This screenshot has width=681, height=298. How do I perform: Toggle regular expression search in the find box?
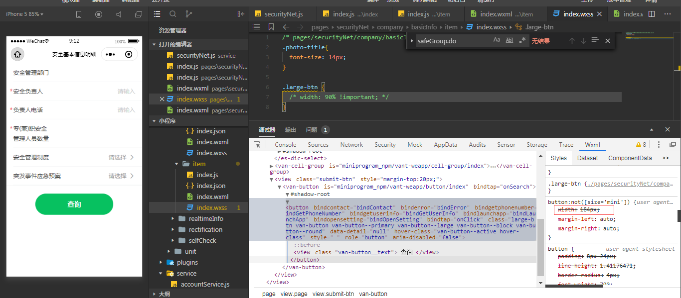[x=522, y=40]
